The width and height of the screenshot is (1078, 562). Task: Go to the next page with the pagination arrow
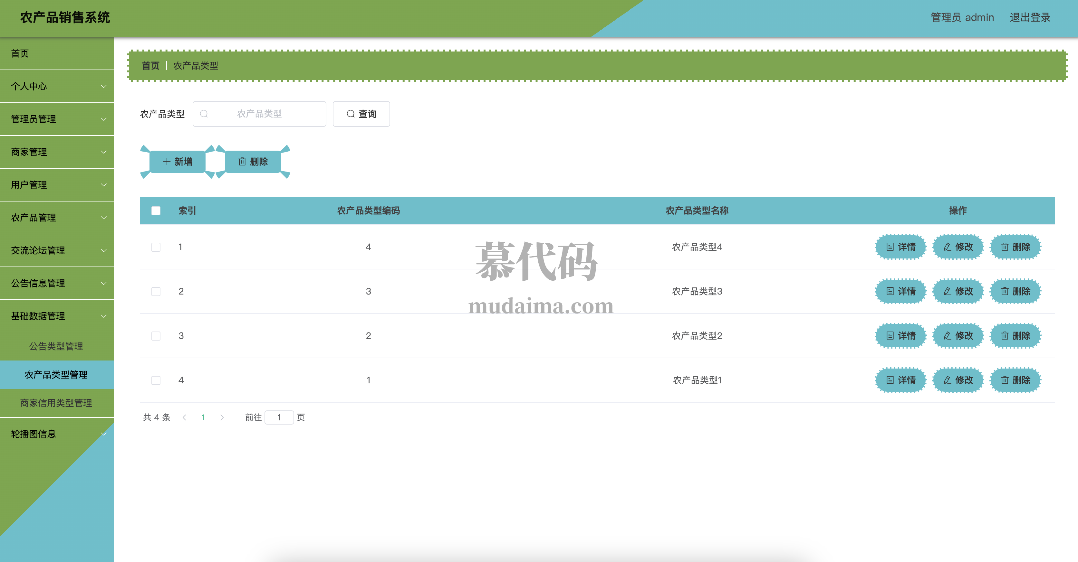(222, 417)
